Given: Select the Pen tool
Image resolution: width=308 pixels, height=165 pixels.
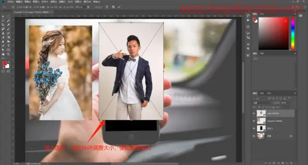Looking at the screenshot, I should click(x=3, y=46).
